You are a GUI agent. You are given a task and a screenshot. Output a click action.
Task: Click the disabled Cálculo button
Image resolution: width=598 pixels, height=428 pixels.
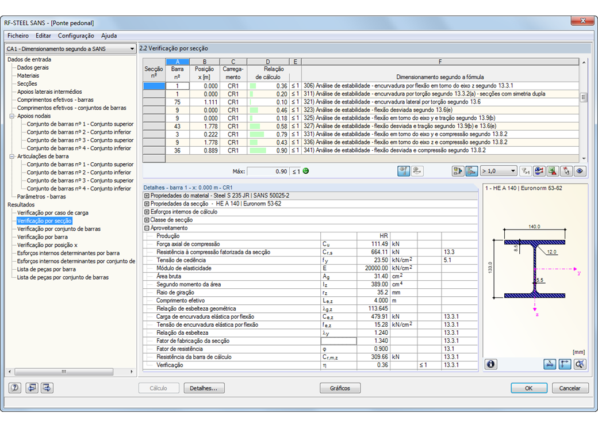coord(159,388)
